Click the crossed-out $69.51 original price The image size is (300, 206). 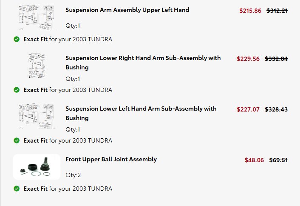278,160
